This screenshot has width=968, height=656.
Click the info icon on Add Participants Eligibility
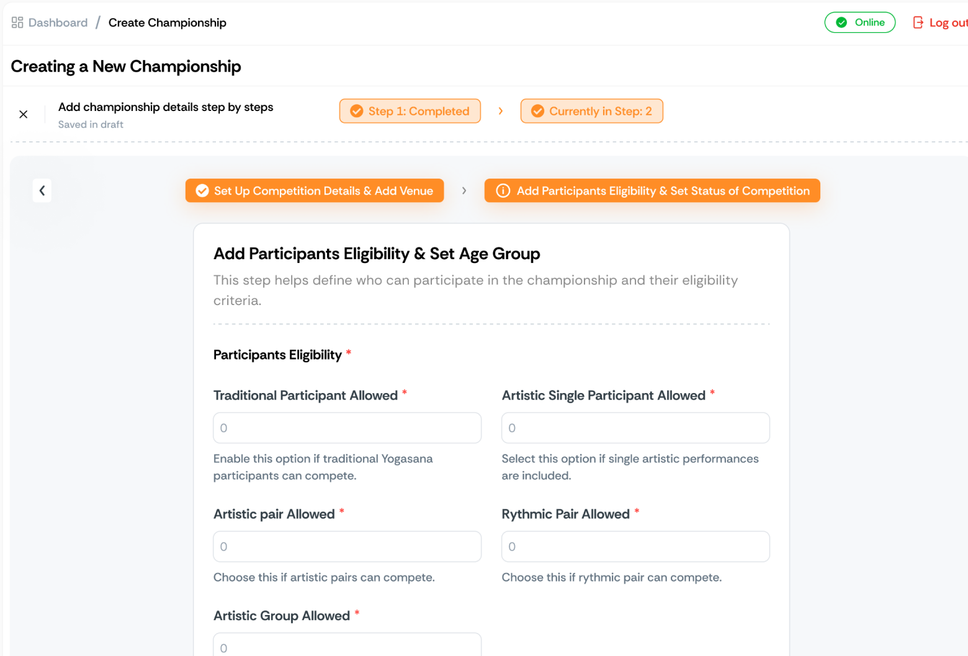pos(503,191)
